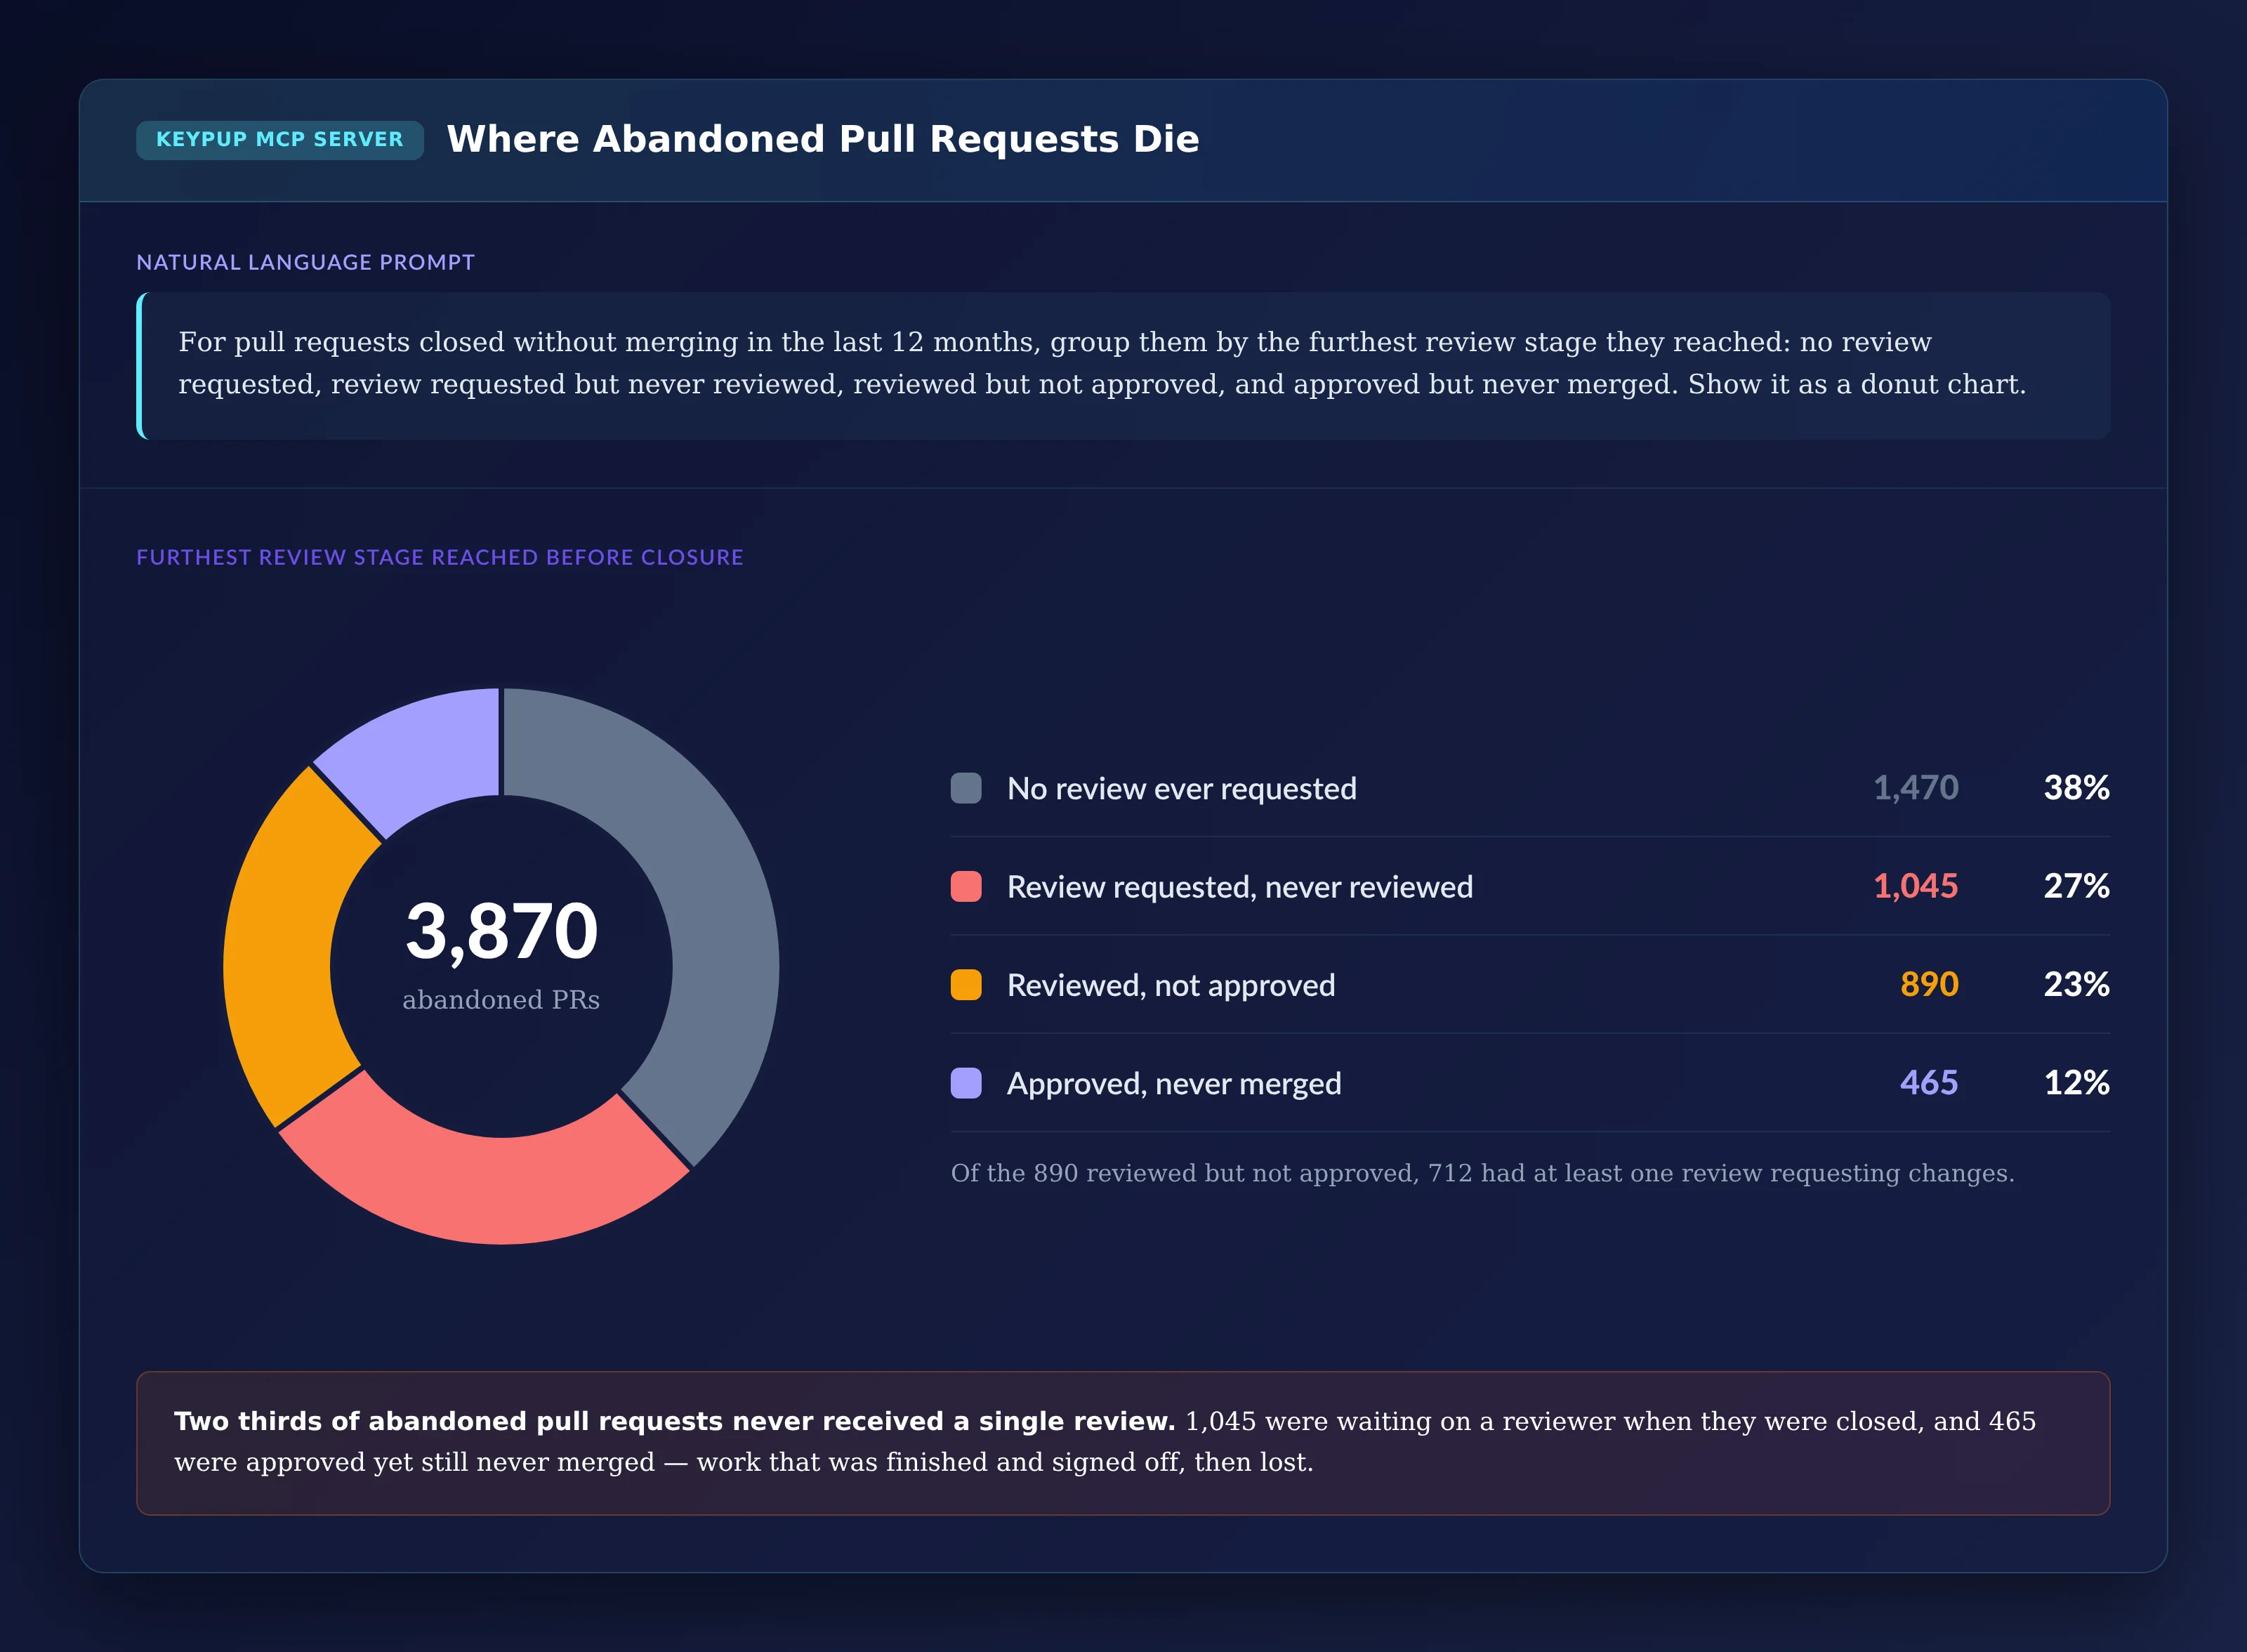The height and width of the screenshot is (1652, 2247).
Task: Click the 23% percentage
Action: tap(2076, 984)
